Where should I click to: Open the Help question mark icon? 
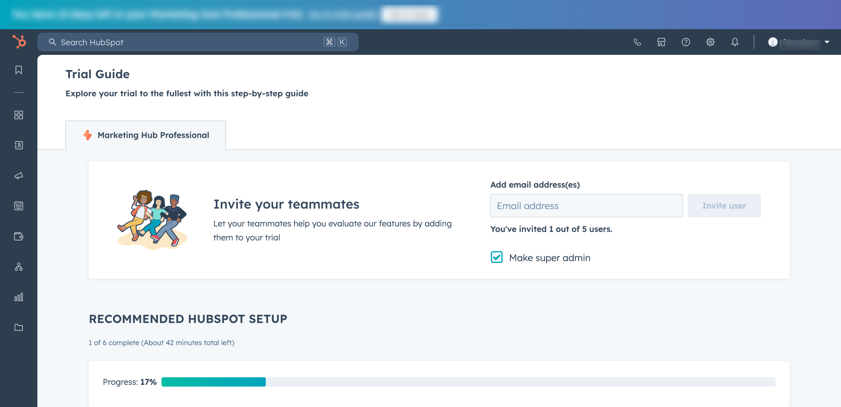pyautogui.click(x=686, y=42)
